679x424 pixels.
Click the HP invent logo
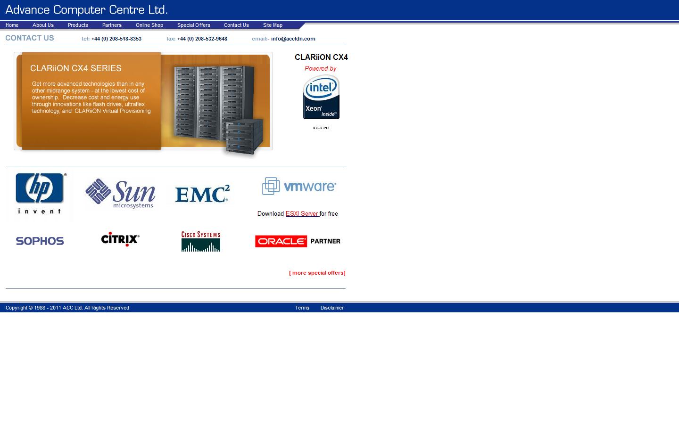tap(40, 193)
